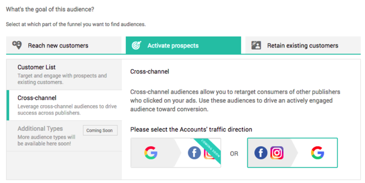Click the target bullseye icon on Activate prospects
The image size is (365, 183).
pyautogui.click(x=136, y=45)
